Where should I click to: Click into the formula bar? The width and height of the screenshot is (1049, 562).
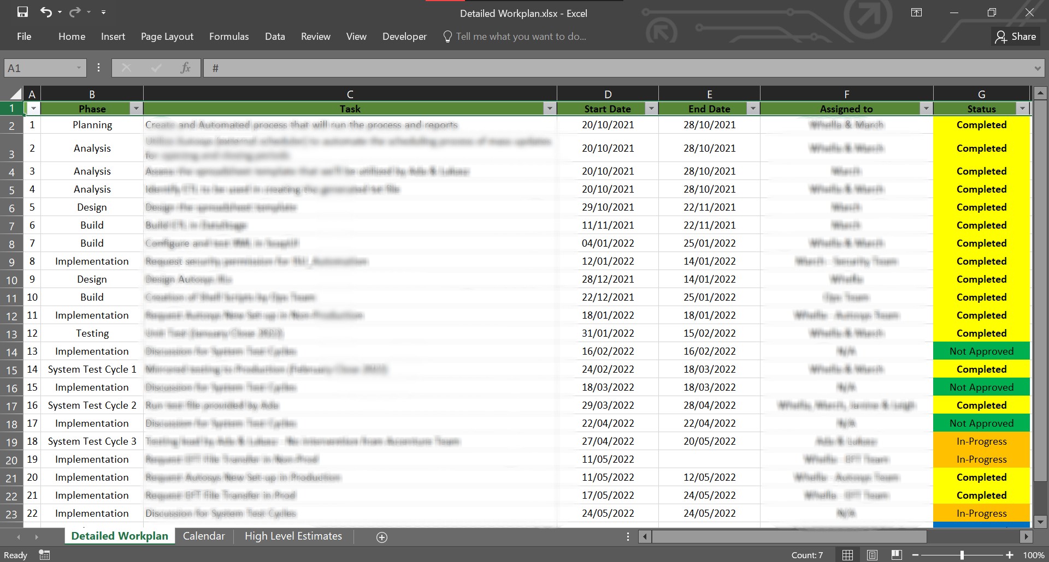pos(617,68)
